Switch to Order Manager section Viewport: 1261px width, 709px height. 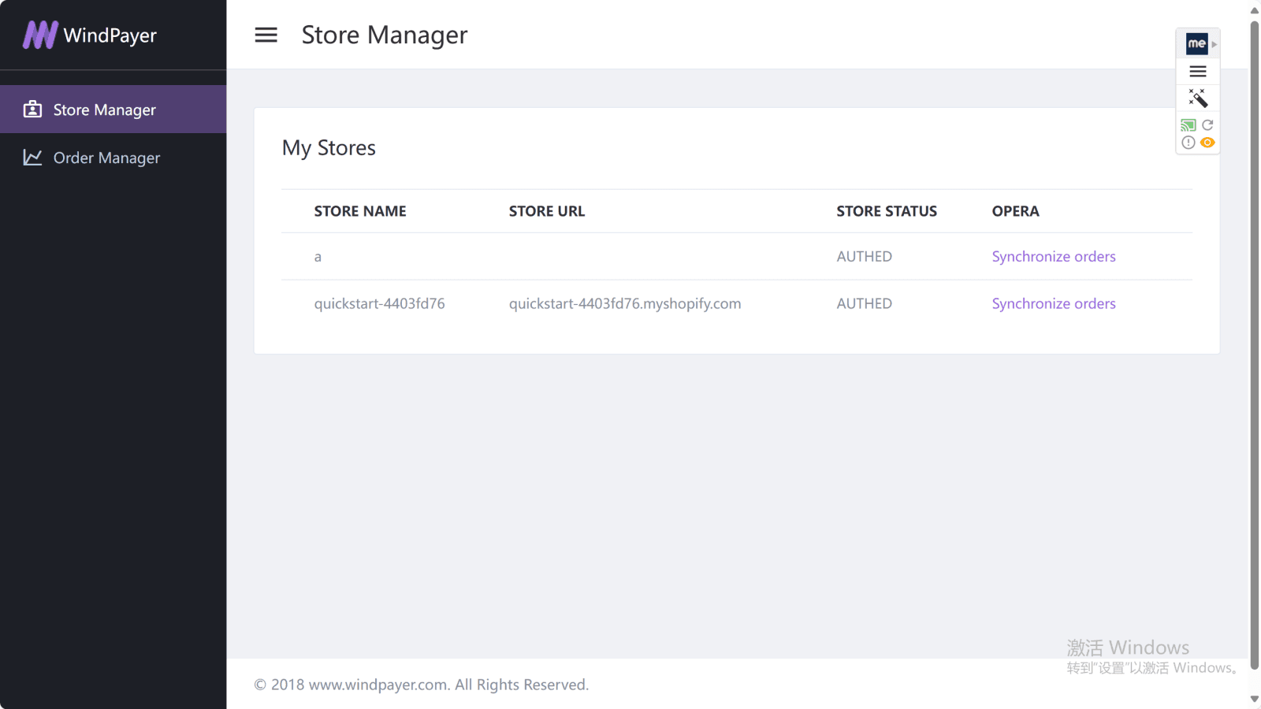tap(106, 158)
